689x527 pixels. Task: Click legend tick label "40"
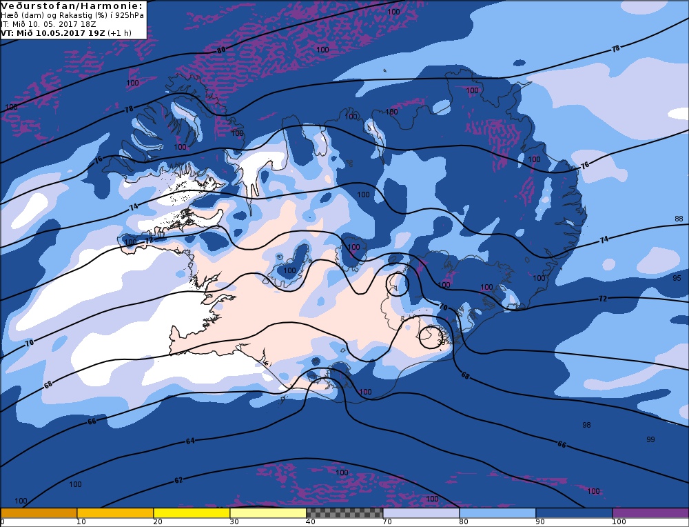[x=311, y=522]
